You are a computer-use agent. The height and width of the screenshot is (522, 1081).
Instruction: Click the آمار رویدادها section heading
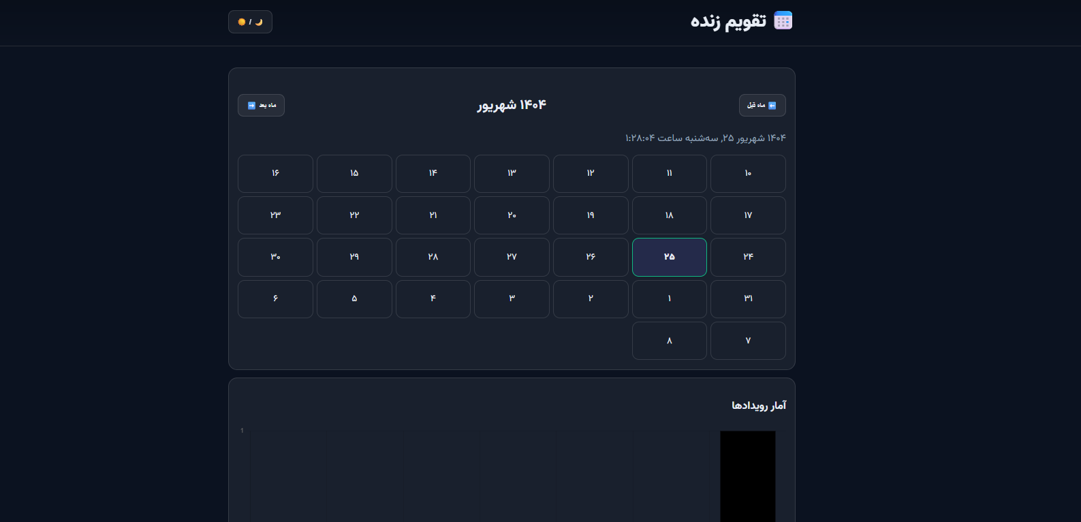(759, 405)
